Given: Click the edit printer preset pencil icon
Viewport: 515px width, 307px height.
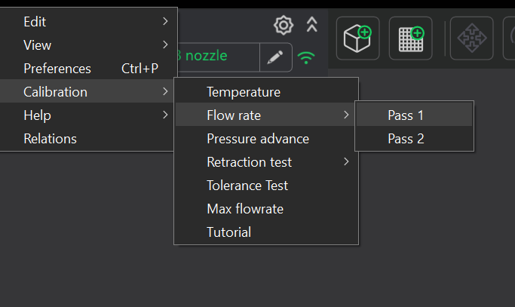Looking at the screenshot, I should pyautogui.click(x=275, y=57).
